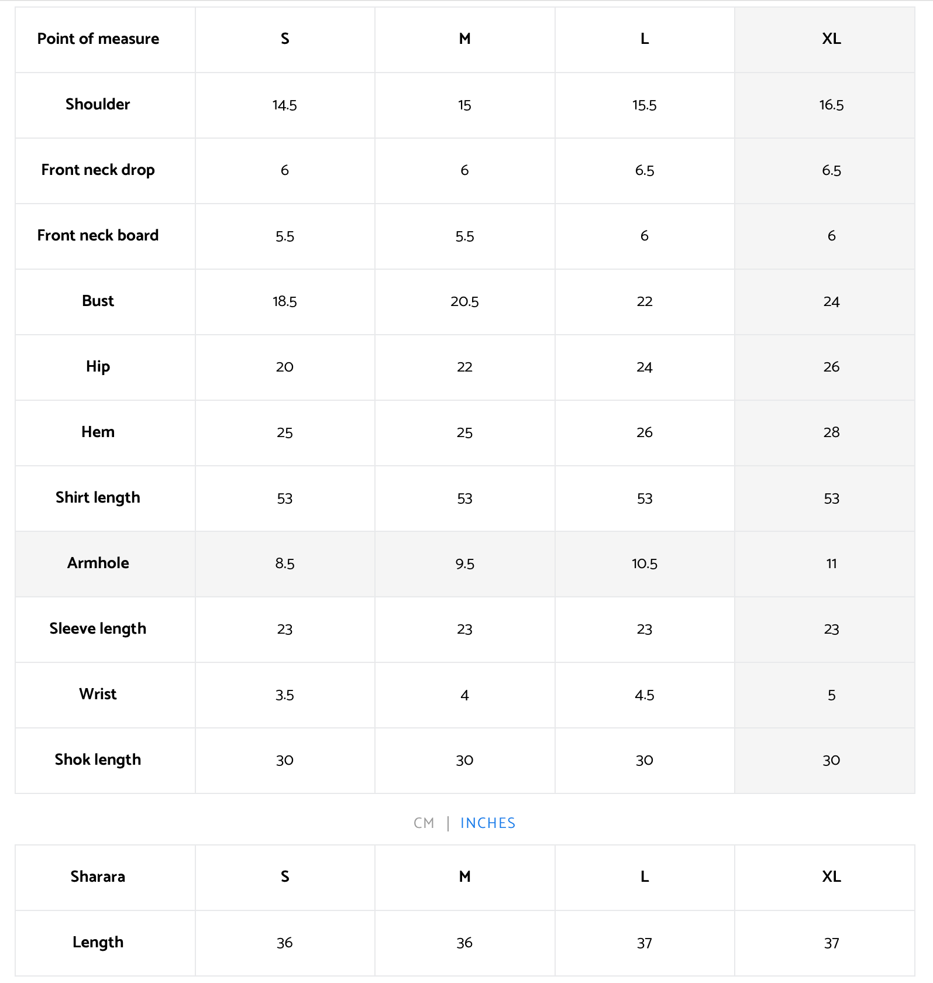
Task: Click the Sharara table header
Action: [98, 877]
